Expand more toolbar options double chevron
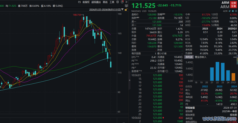238x123 pixels. [x=126, y=2]
